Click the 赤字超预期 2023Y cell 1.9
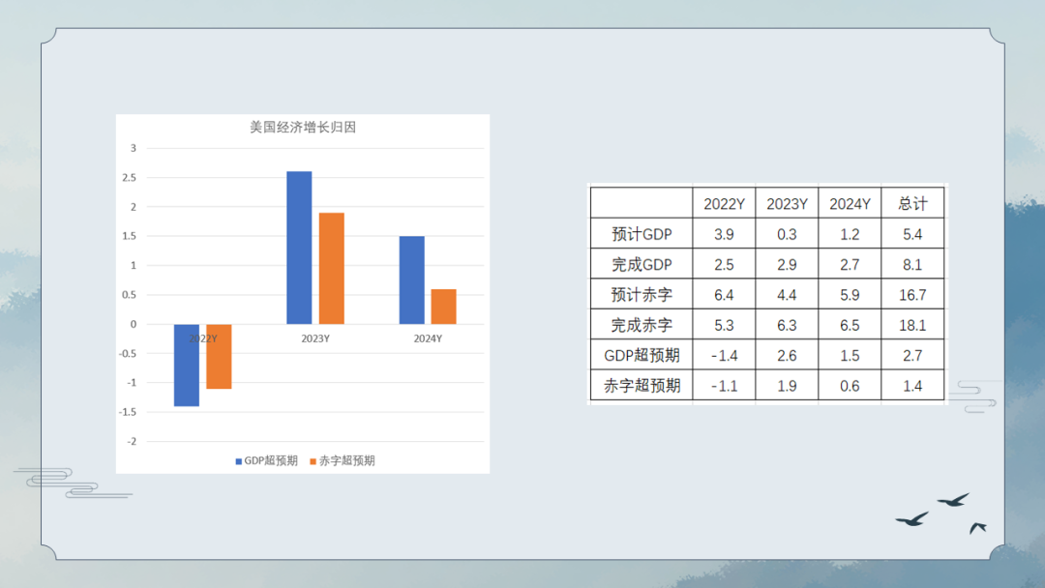Screen dimensions: 1045x588 click(x=787, y=386)
